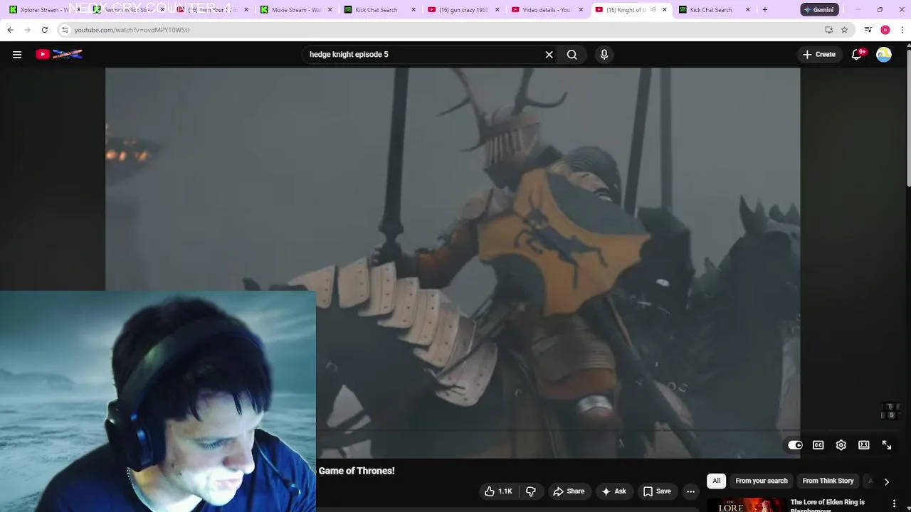
Task: Dislike the video
Action: coord(531,491)
